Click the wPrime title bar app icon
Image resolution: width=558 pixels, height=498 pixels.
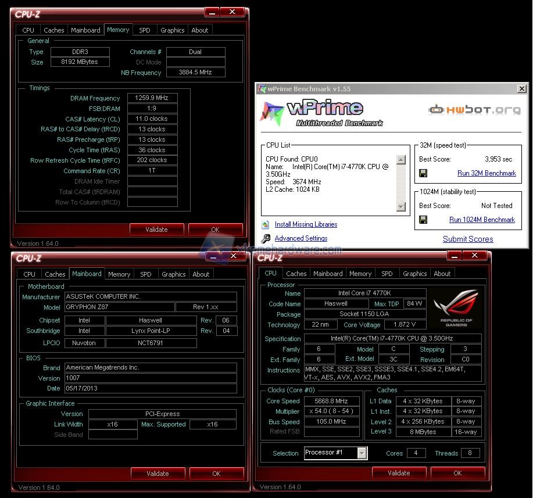[x=262, y=89]
